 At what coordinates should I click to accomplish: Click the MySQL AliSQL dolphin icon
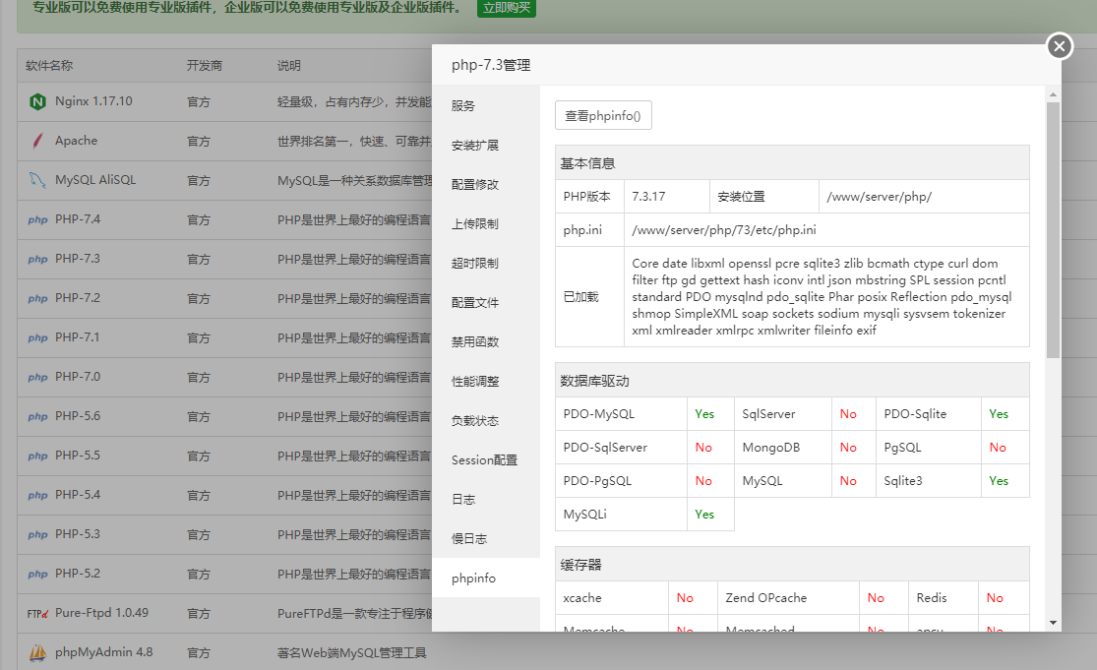pos(37,180)
